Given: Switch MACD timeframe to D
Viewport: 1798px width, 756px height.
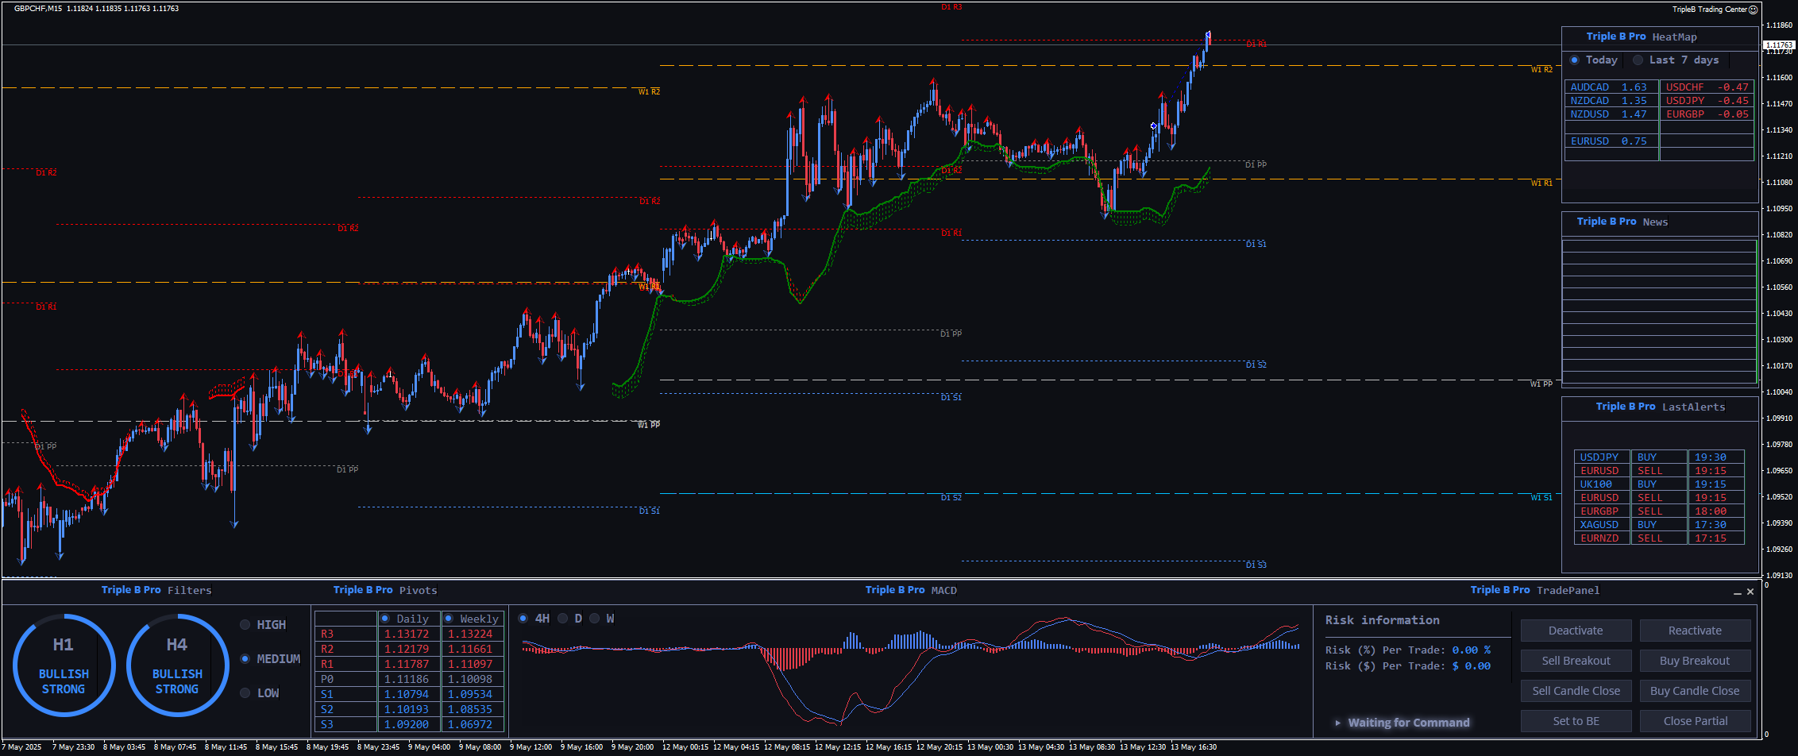Looking at the screenshot, I should [563, 619].
